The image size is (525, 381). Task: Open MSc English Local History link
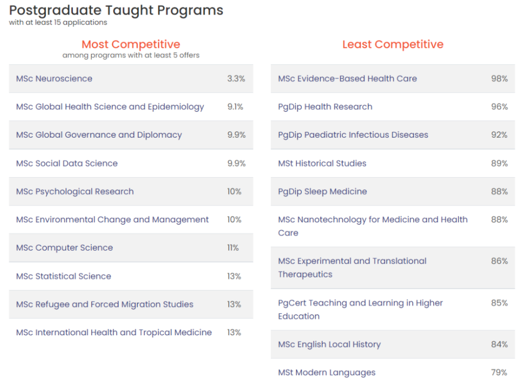(x=330, y=344)
